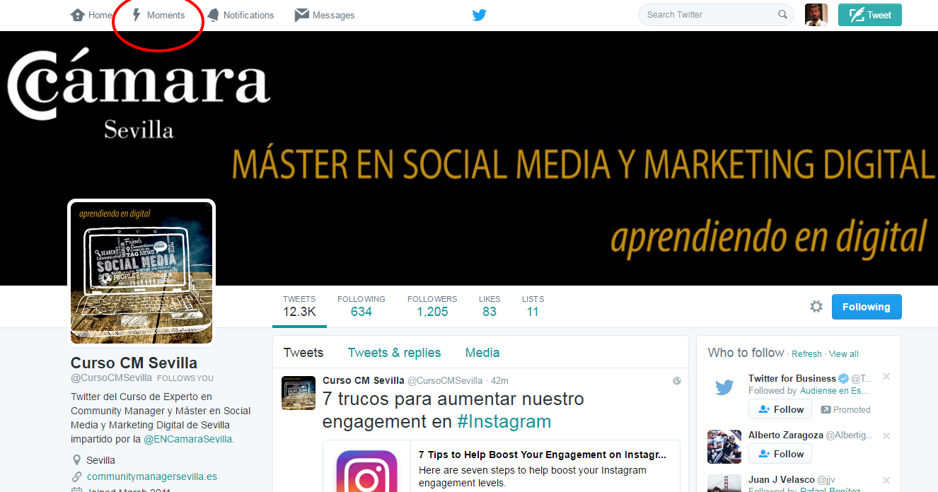Click the magnifying glass search icon
This screenshot has width=938, height=492.
[782, 15]
